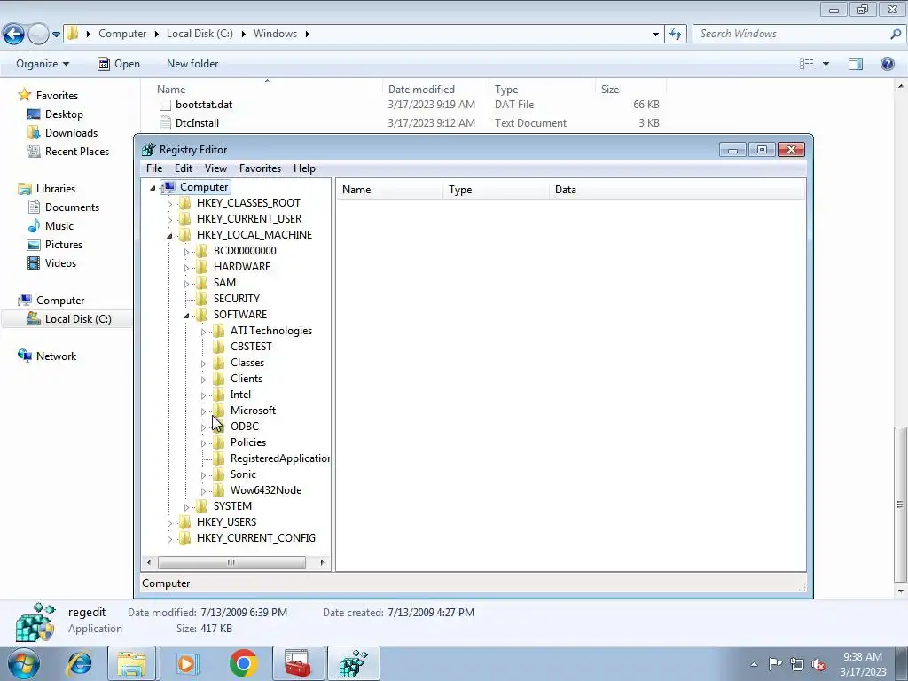Expand the HKEY_CURRENT_CONFIG key

[x=169, y=539]
